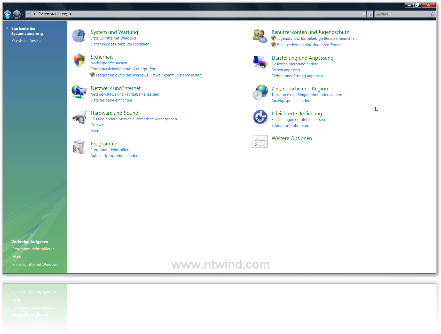The width and height of the screenshot is (441, 334).
Task: Select Startseite der Systemsteuerung in sidebar
Action: point(27,31)
